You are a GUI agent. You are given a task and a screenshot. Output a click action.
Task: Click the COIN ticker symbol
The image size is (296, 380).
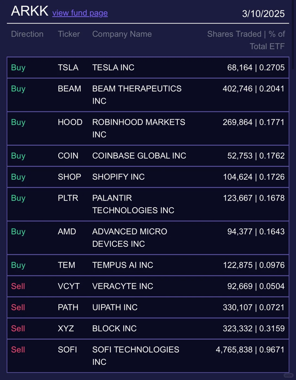(68, 156)
